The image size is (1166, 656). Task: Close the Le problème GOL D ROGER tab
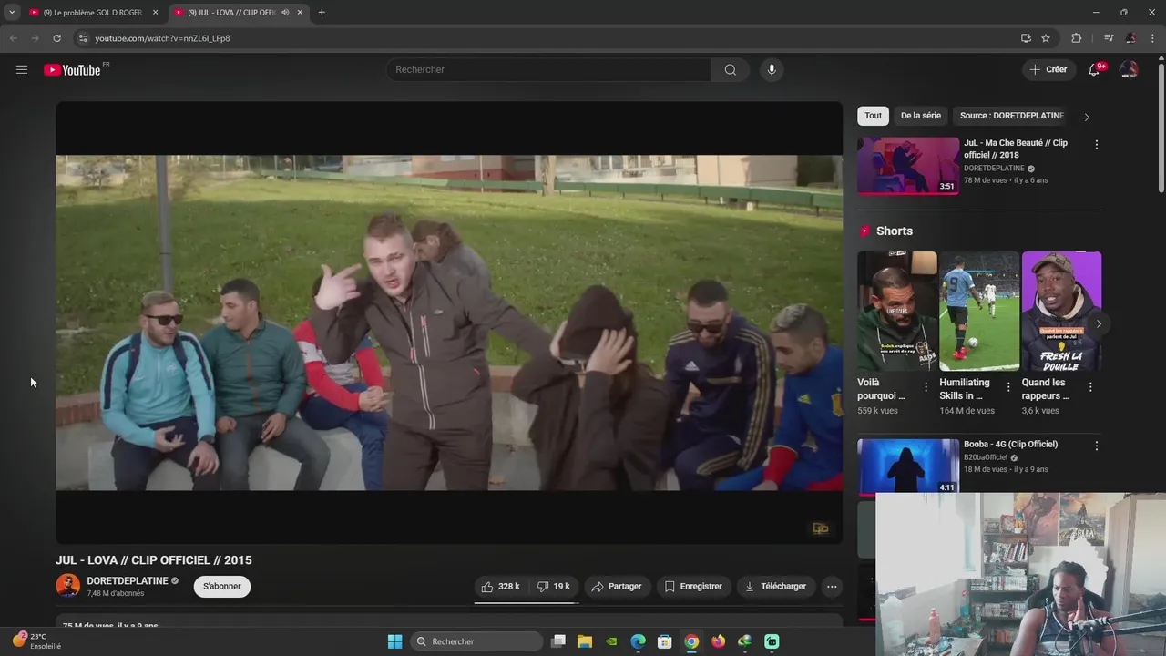click(155, 12)
